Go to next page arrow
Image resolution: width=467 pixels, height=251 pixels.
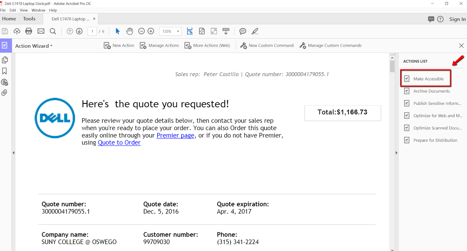[x=79, y=31]
